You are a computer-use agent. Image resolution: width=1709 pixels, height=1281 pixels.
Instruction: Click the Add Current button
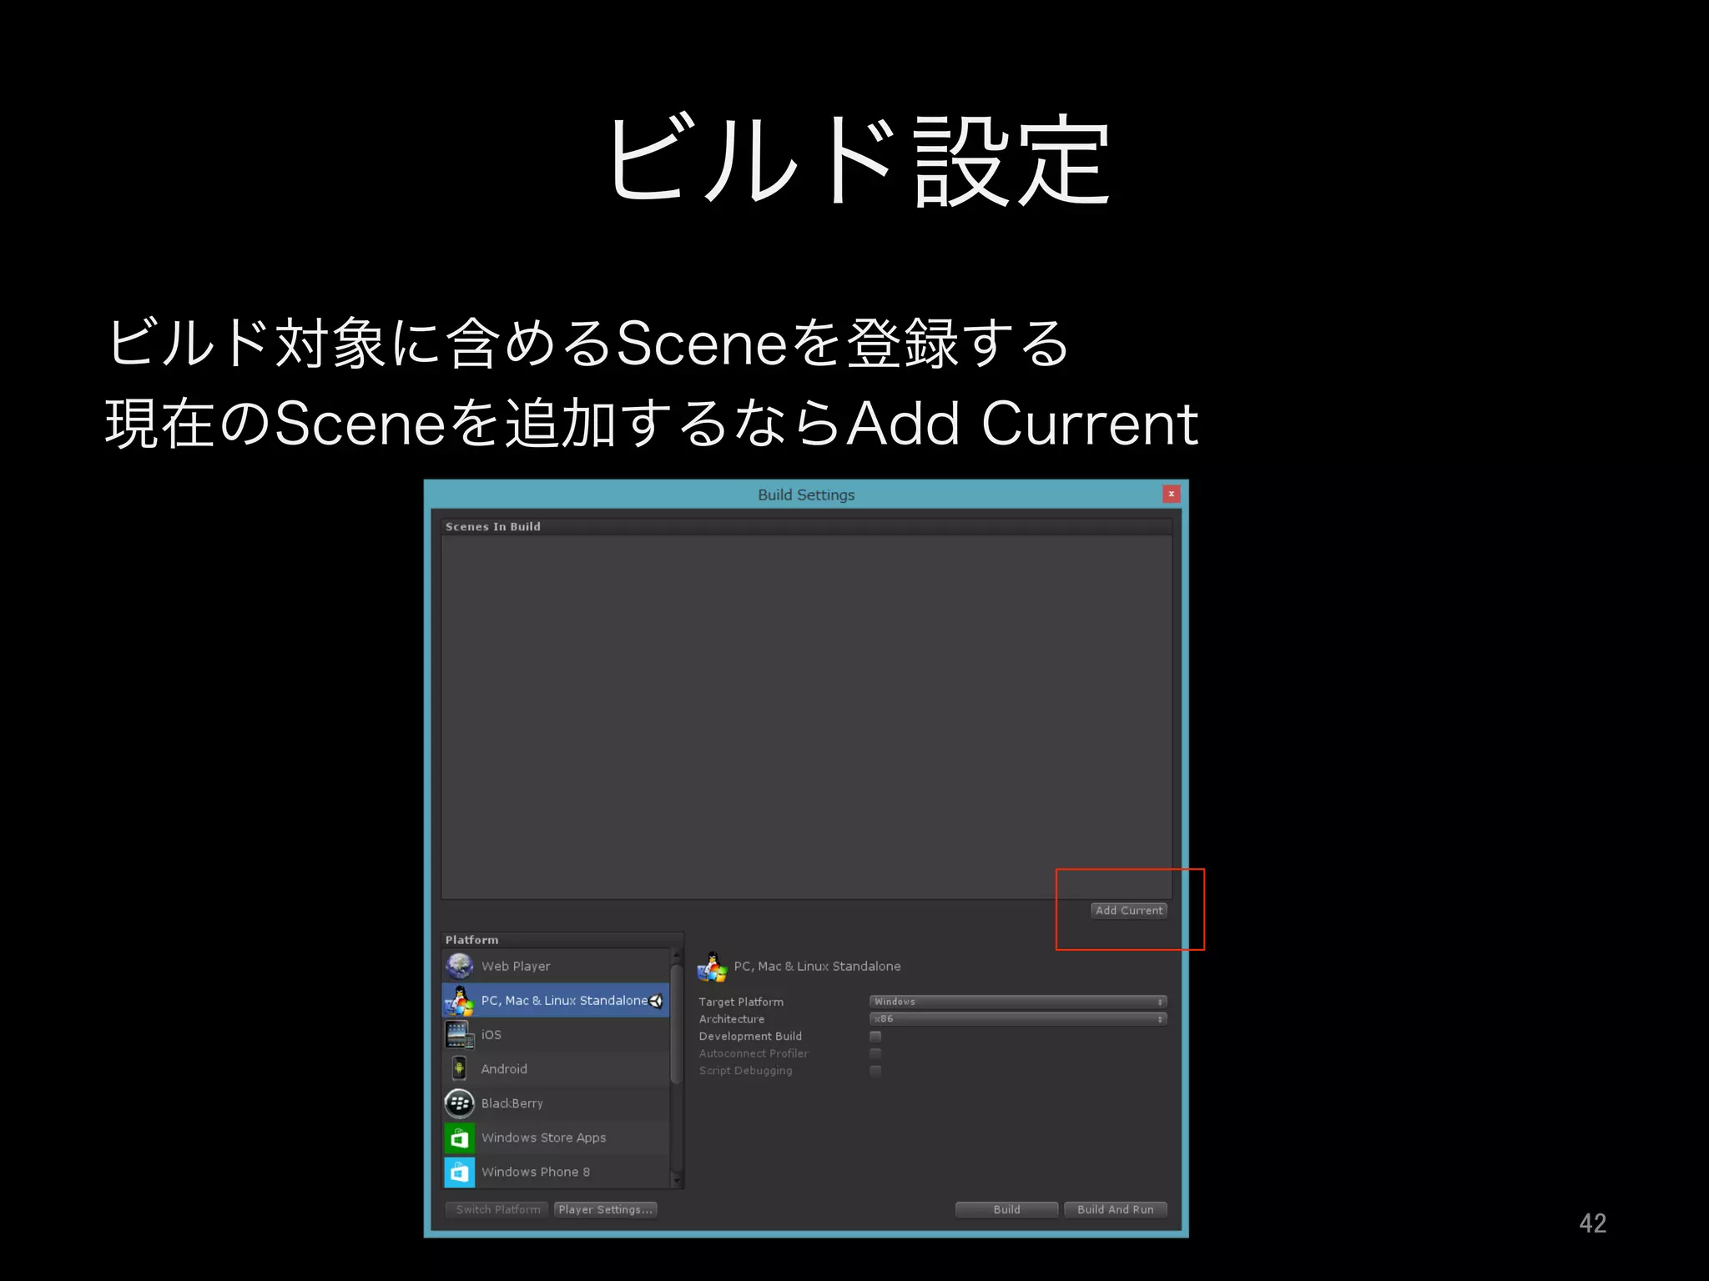pyautogui.click(x=1129, y=911)
